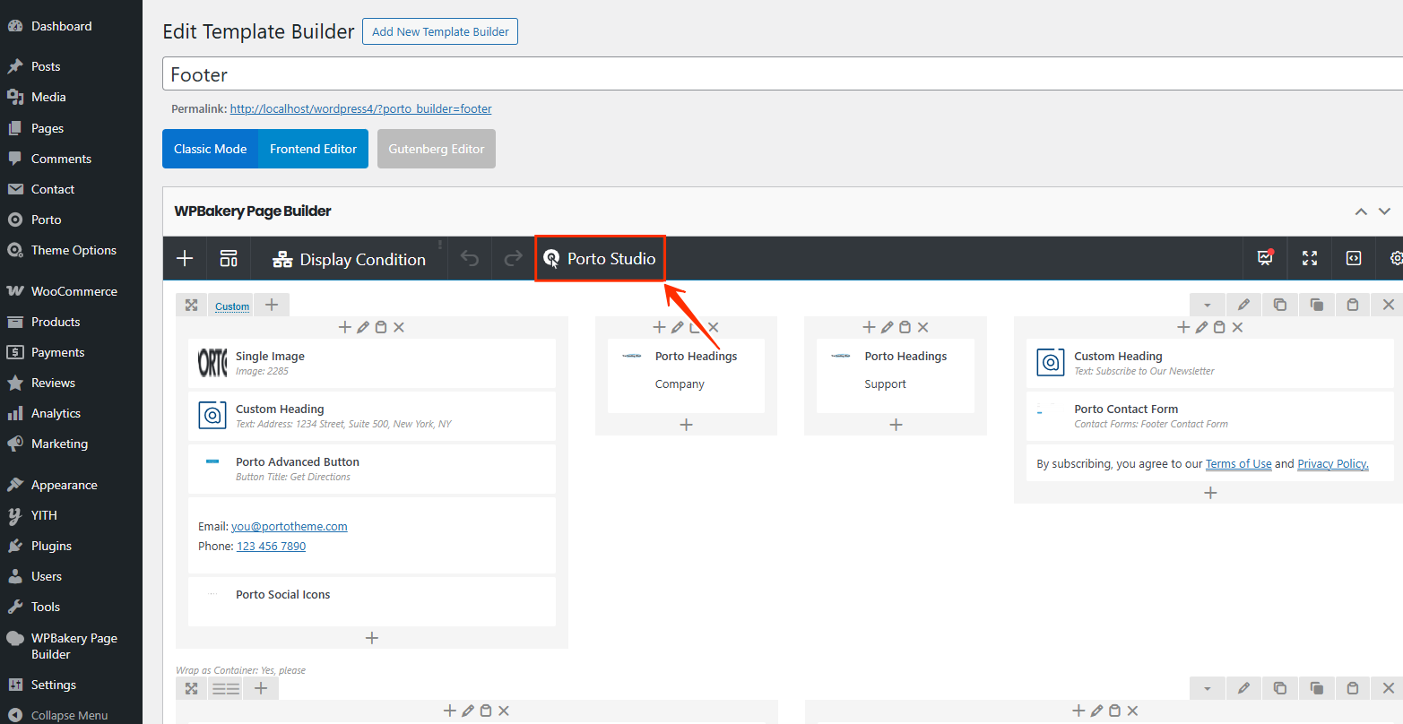The image size is (1403, 724).
Task: Click the Terms of Use link
Action: (1238, 463)
